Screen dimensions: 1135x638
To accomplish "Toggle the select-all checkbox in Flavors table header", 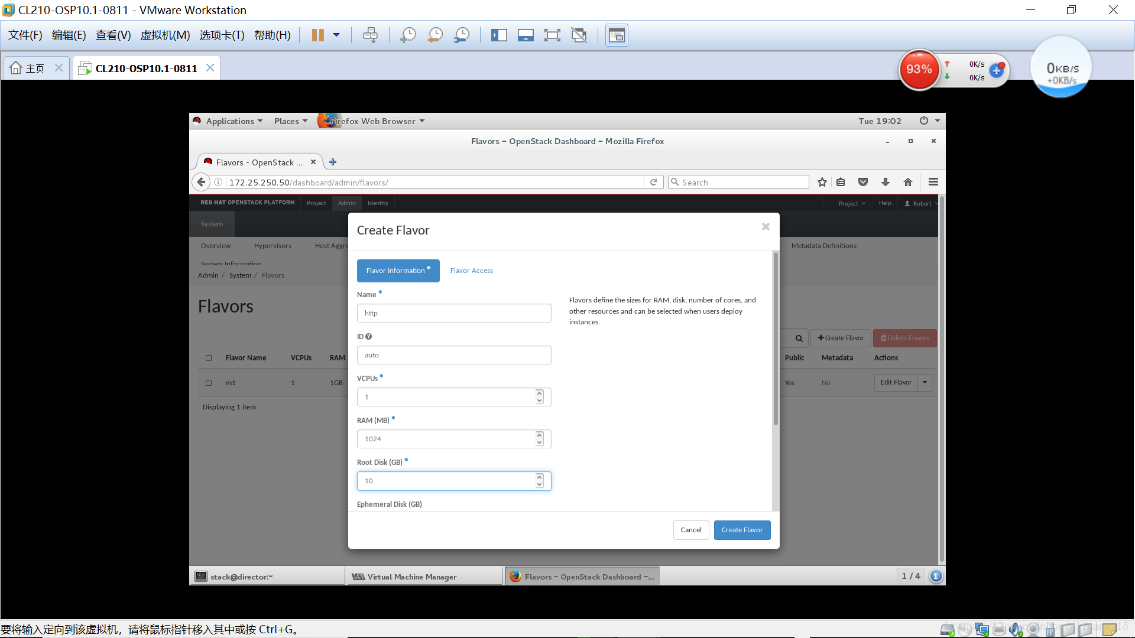I will [209, 358].
